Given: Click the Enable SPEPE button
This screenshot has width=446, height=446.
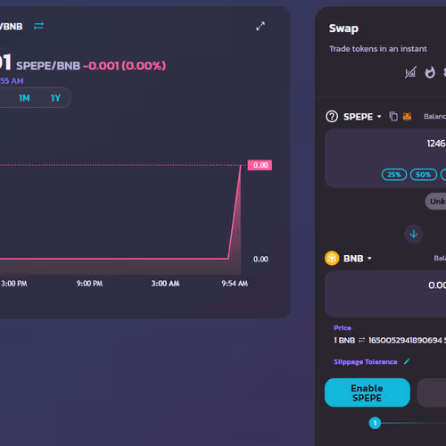Looking at the screenshot, I should [x=368, y=392].
